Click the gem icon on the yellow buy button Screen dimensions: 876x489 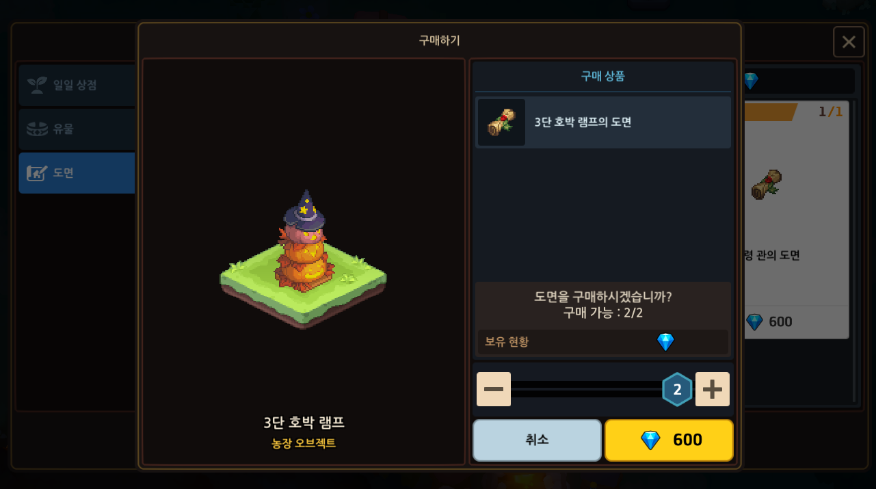pyautogui.click(x=650, y=440)
